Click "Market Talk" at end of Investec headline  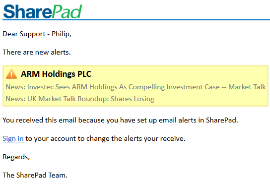(247, 87)
